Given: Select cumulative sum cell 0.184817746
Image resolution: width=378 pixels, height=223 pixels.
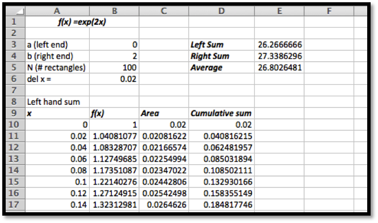Looking at the screenshot, I should point(221,205).
